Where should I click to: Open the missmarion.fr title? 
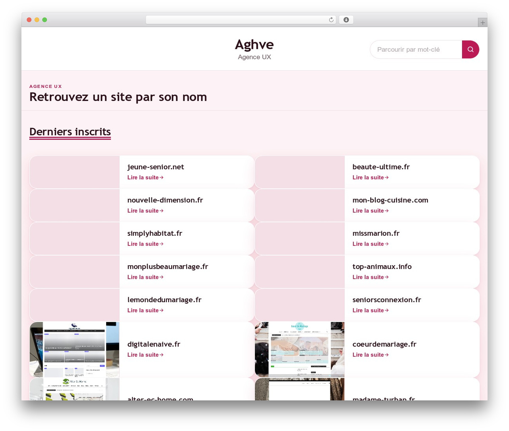[376, 233]
